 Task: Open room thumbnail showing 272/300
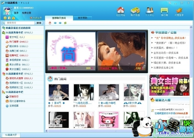click(x=109, y=92)
